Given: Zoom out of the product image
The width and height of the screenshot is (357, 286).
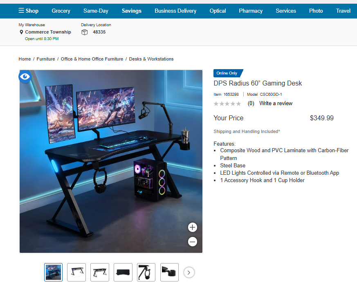Looking at the screenshot, I should (x=193, y=242).
